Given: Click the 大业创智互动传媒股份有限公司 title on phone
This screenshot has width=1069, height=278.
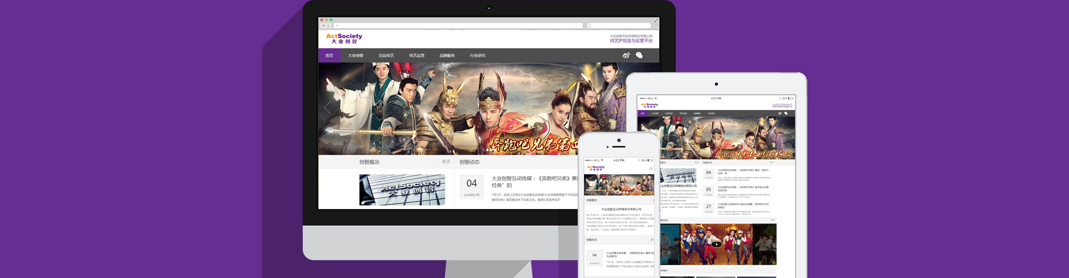Looking at the screenshot, I should click(x=621, y=210).
